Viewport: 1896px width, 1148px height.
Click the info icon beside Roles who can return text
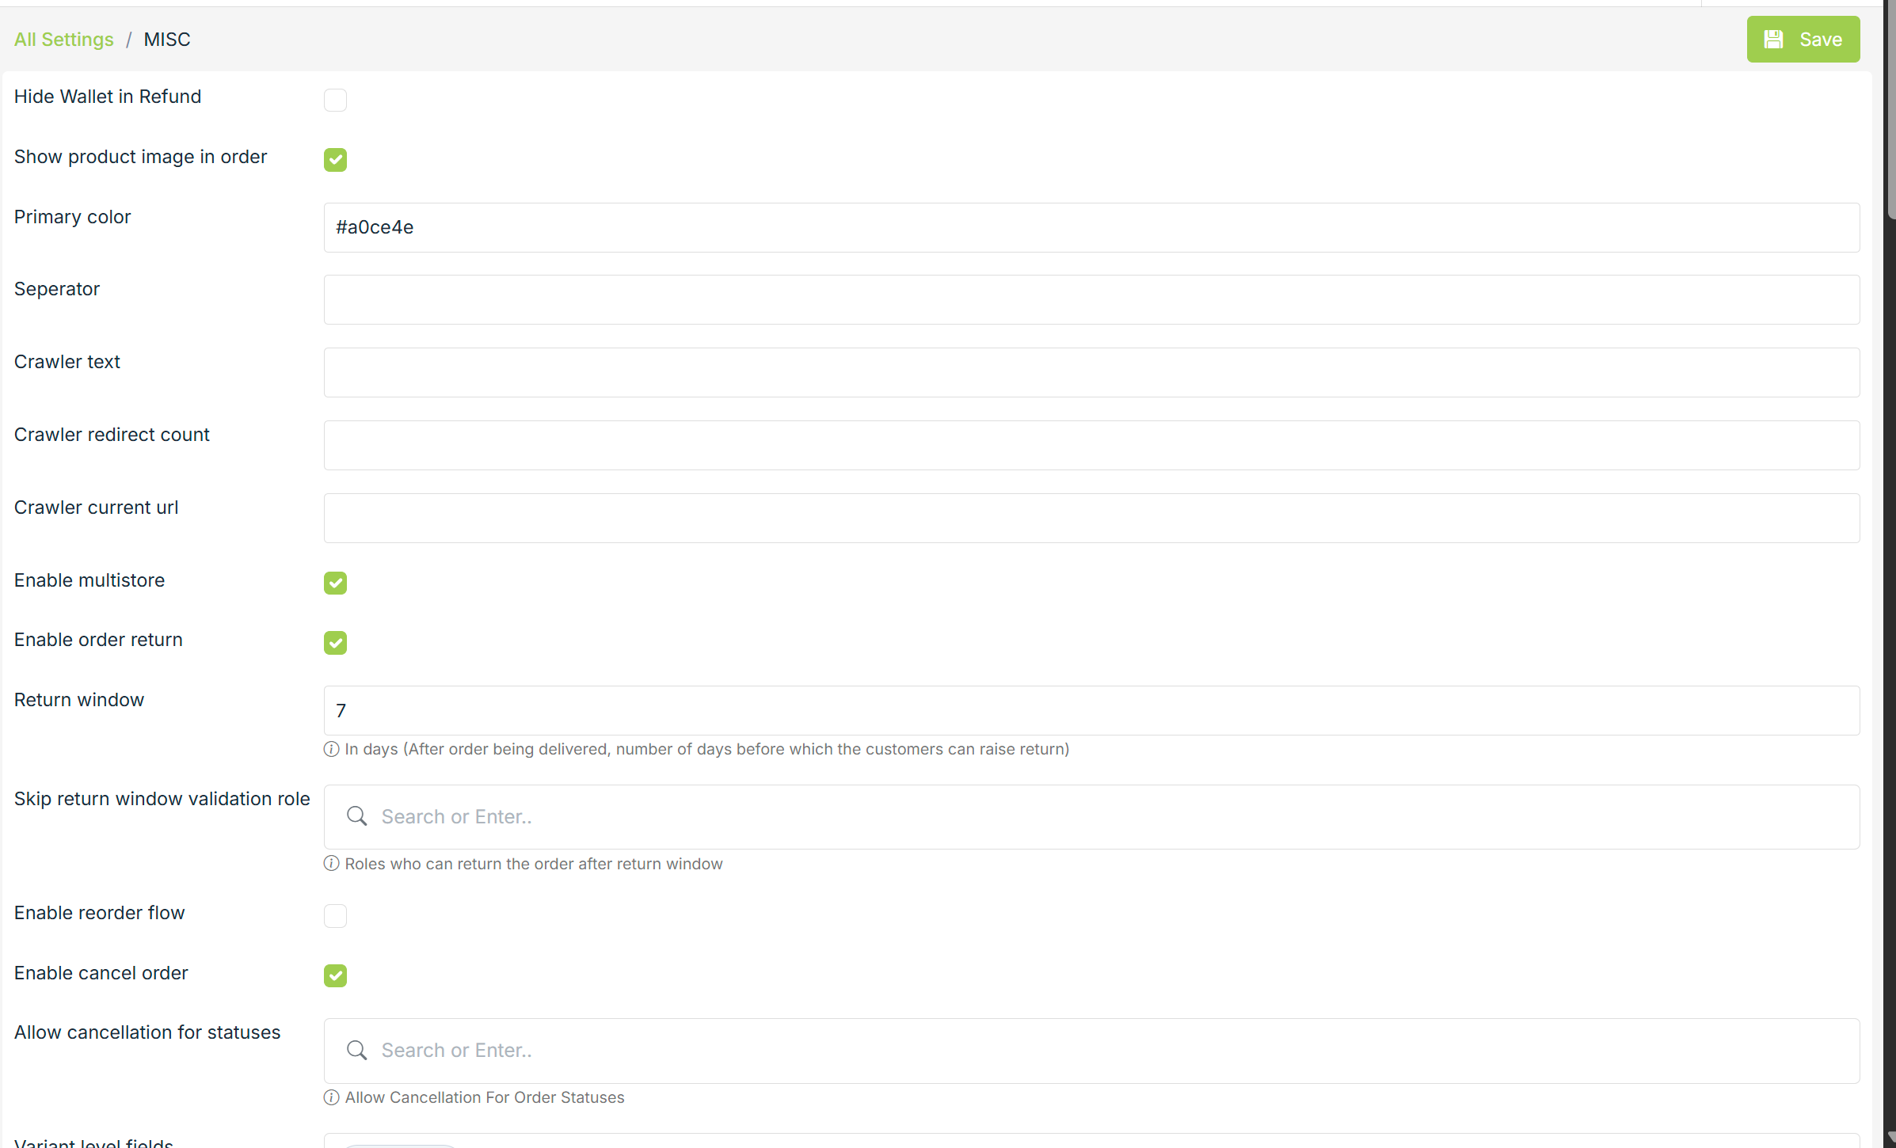pyautogui.click(x=331, y=863)
